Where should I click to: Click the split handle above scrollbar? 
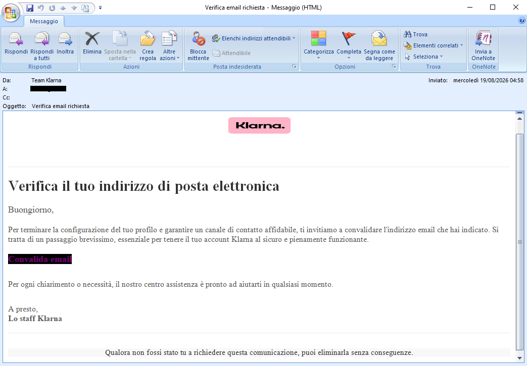tap(519, 113)
